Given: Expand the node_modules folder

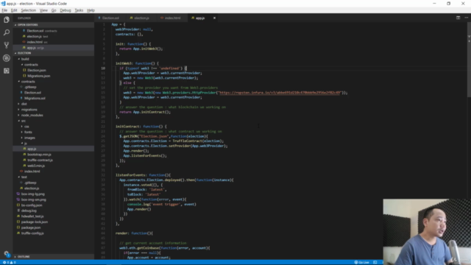Looking at the screenshot, I should click(x=54, y=116).
